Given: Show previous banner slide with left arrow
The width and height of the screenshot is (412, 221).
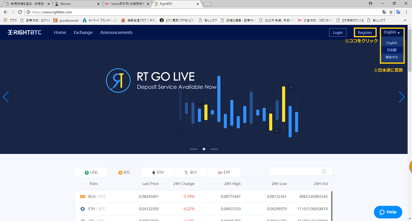Looking at the screenshot, I should coord(6,97).
